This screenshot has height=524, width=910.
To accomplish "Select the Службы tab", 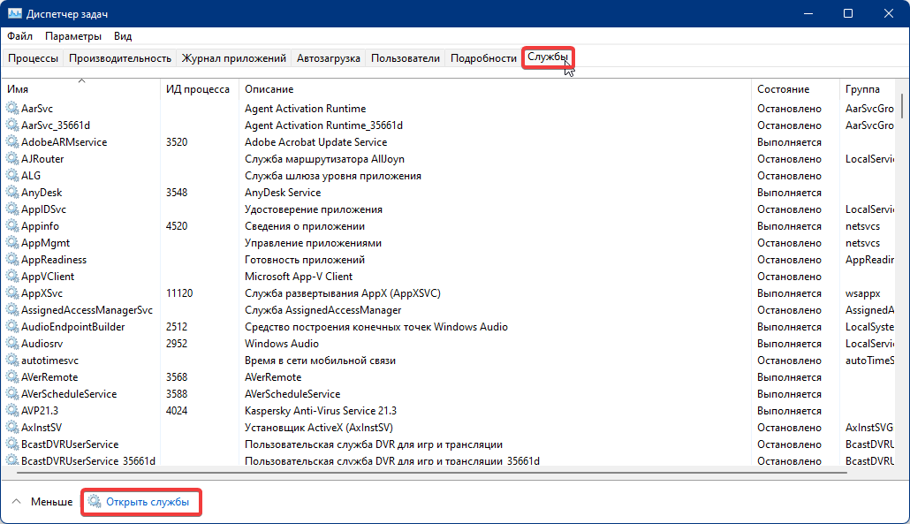I will pos(548,57).
